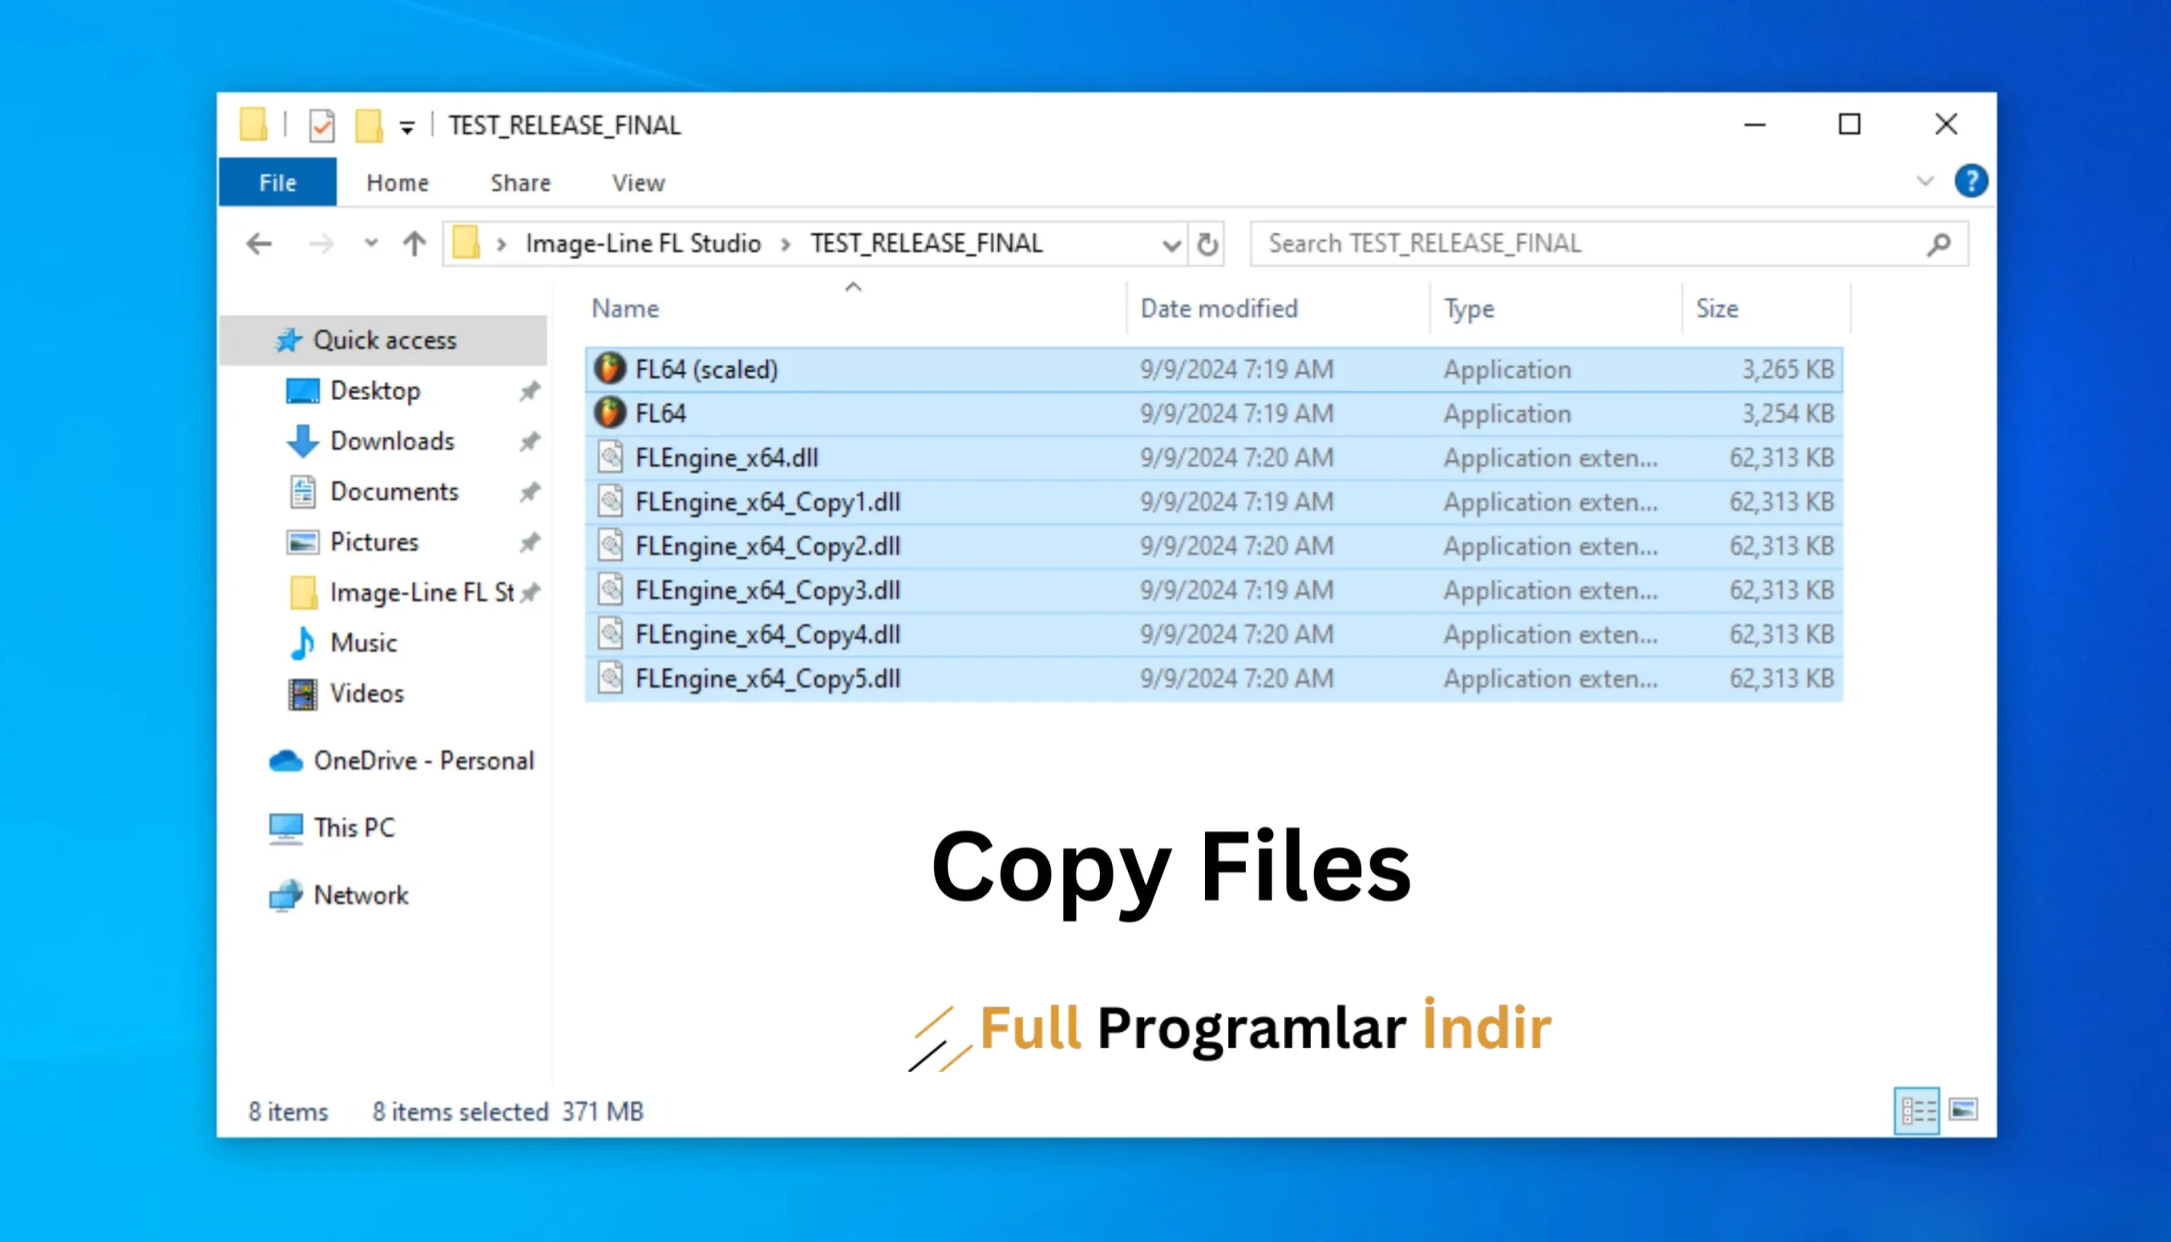Screen dimensions: 2171x1242
Task: Click the title bar folder icon
Action: (x=254, y=125)
